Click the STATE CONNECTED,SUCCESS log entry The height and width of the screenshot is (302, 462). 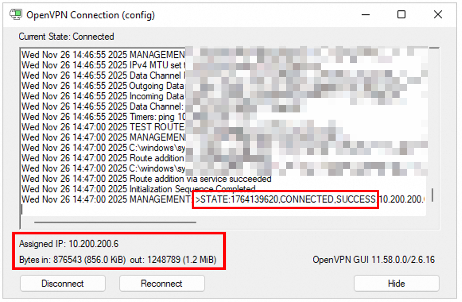(285, 199)
